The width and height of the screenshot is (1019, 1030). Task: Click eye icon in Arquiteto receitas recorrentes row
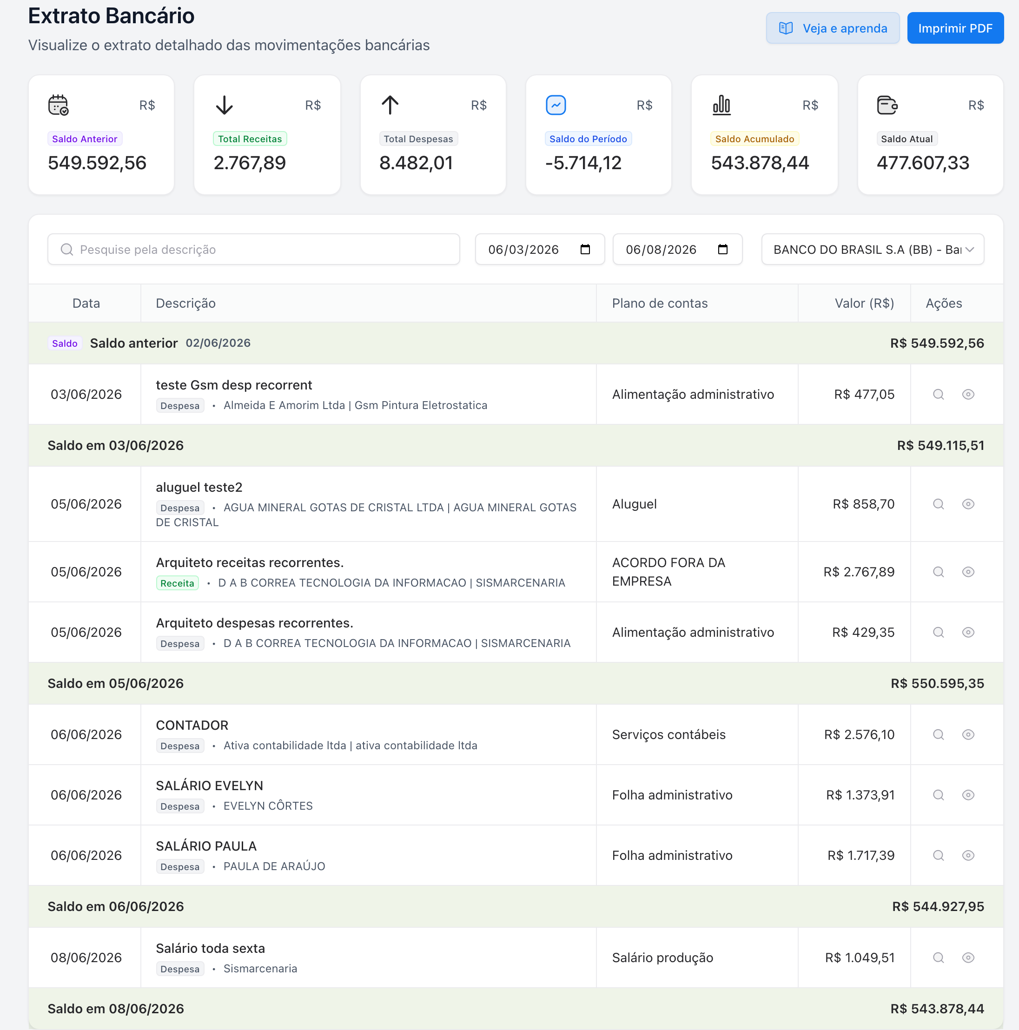pyautogui.click(x=968, y=572)
